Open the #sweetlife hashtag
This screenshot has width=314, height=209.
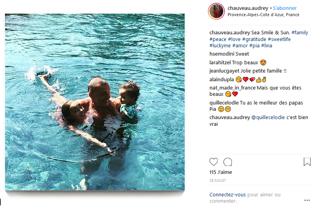[x=279, y=39]
